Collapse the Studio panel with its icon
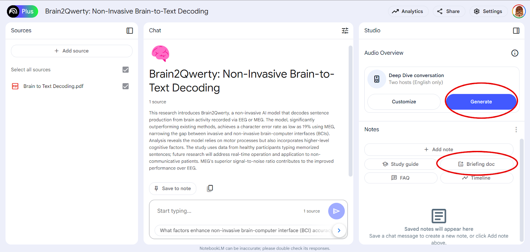This screenshot has width=530, height=252. click(516, 31)
